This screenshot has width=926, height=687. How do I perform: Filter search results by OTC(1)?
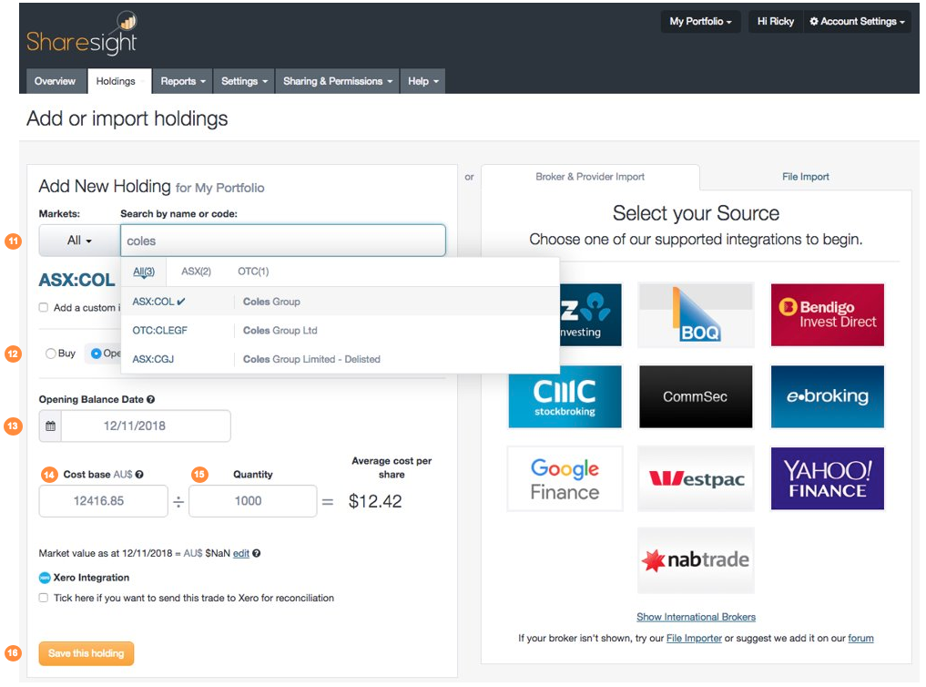(x=253, y=272)
